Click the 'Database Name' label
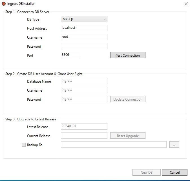The width and height of the screenshot is (190, 181). point(39,81)
